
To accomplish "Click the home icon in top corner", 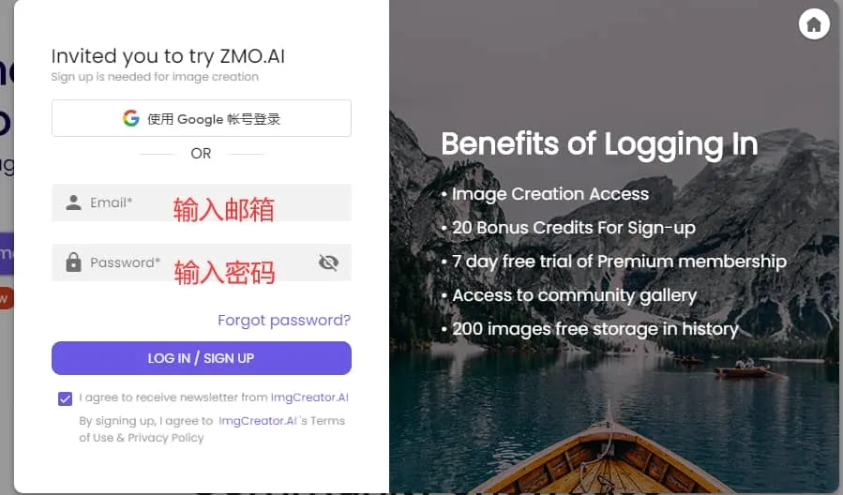I will pyautogui.click(x=814, y=24).
